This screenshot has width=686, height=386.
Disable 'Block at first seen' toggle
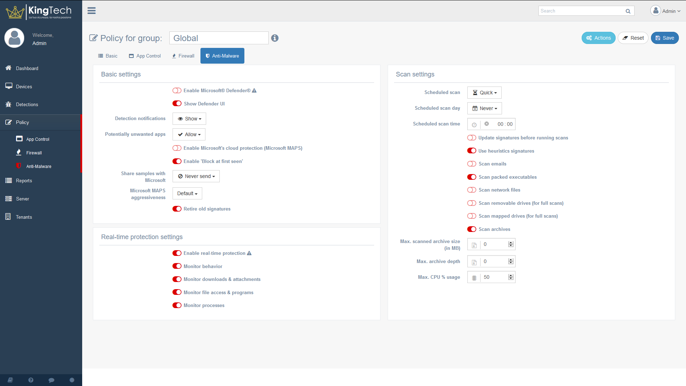tap(177, 161)
